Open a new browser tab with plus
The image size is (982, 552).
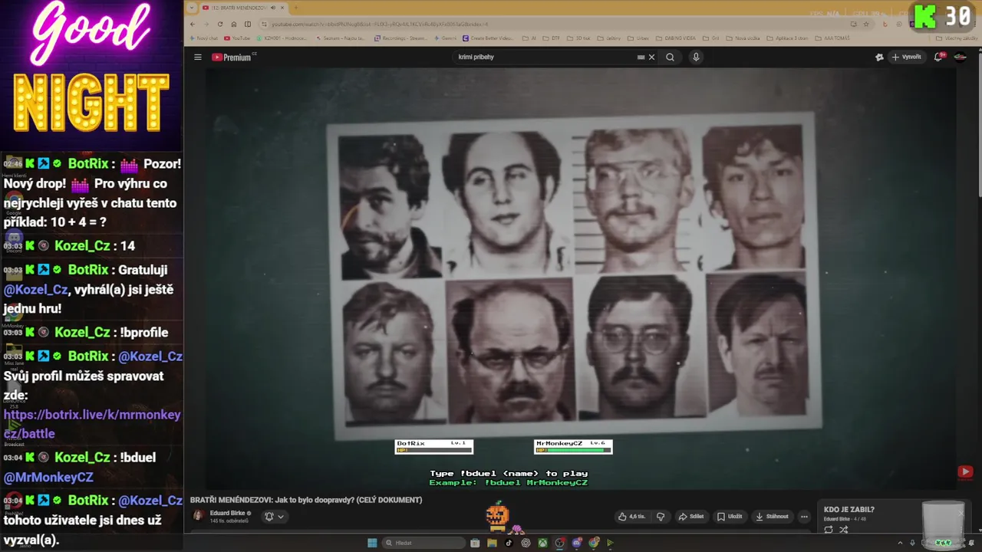coord(296,8)
